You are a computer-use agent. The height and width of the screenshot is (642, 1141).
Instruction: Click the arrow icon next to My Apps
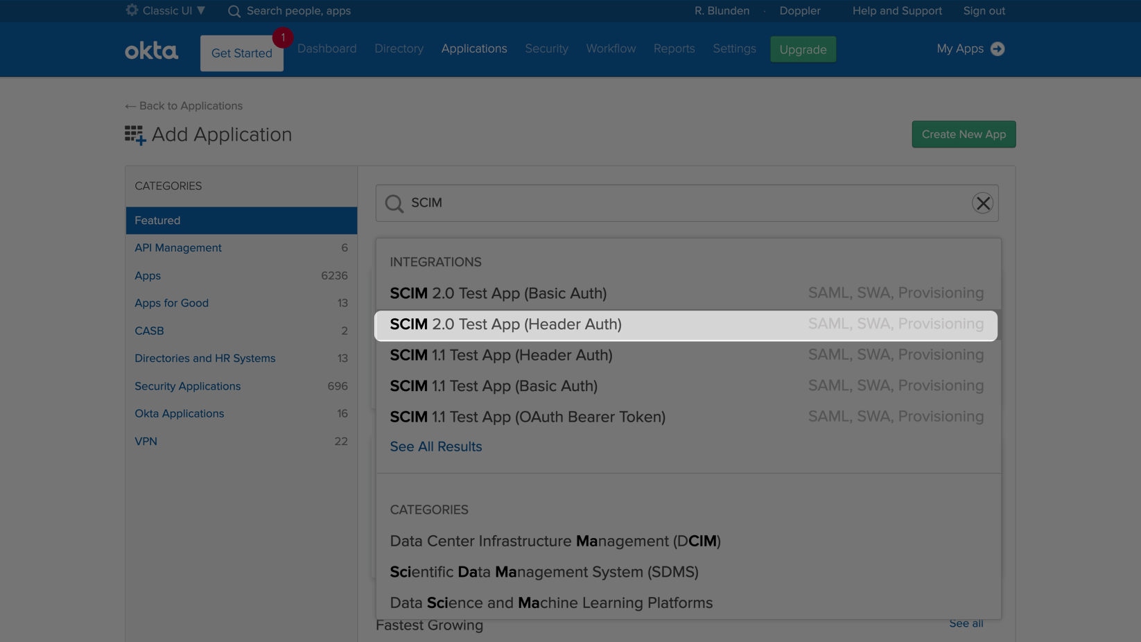pyautogui.click(x=998, y=49)
